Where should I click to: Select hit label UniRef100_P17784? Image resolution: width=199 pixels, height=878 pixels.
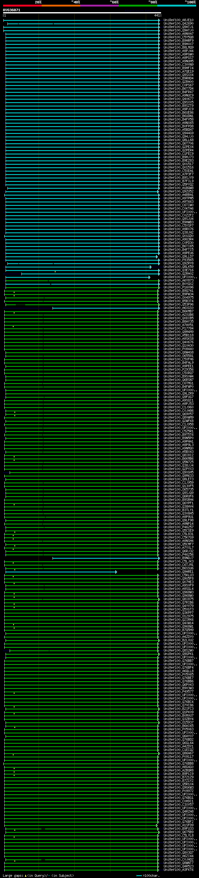tap(178, 329)
